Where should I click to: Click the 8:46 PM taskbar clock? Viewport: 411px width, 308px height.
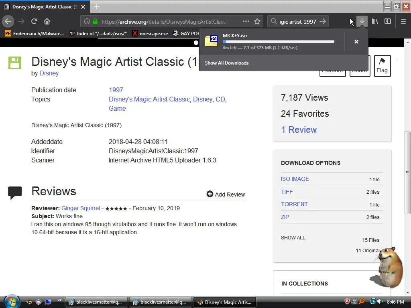(395, 302)
